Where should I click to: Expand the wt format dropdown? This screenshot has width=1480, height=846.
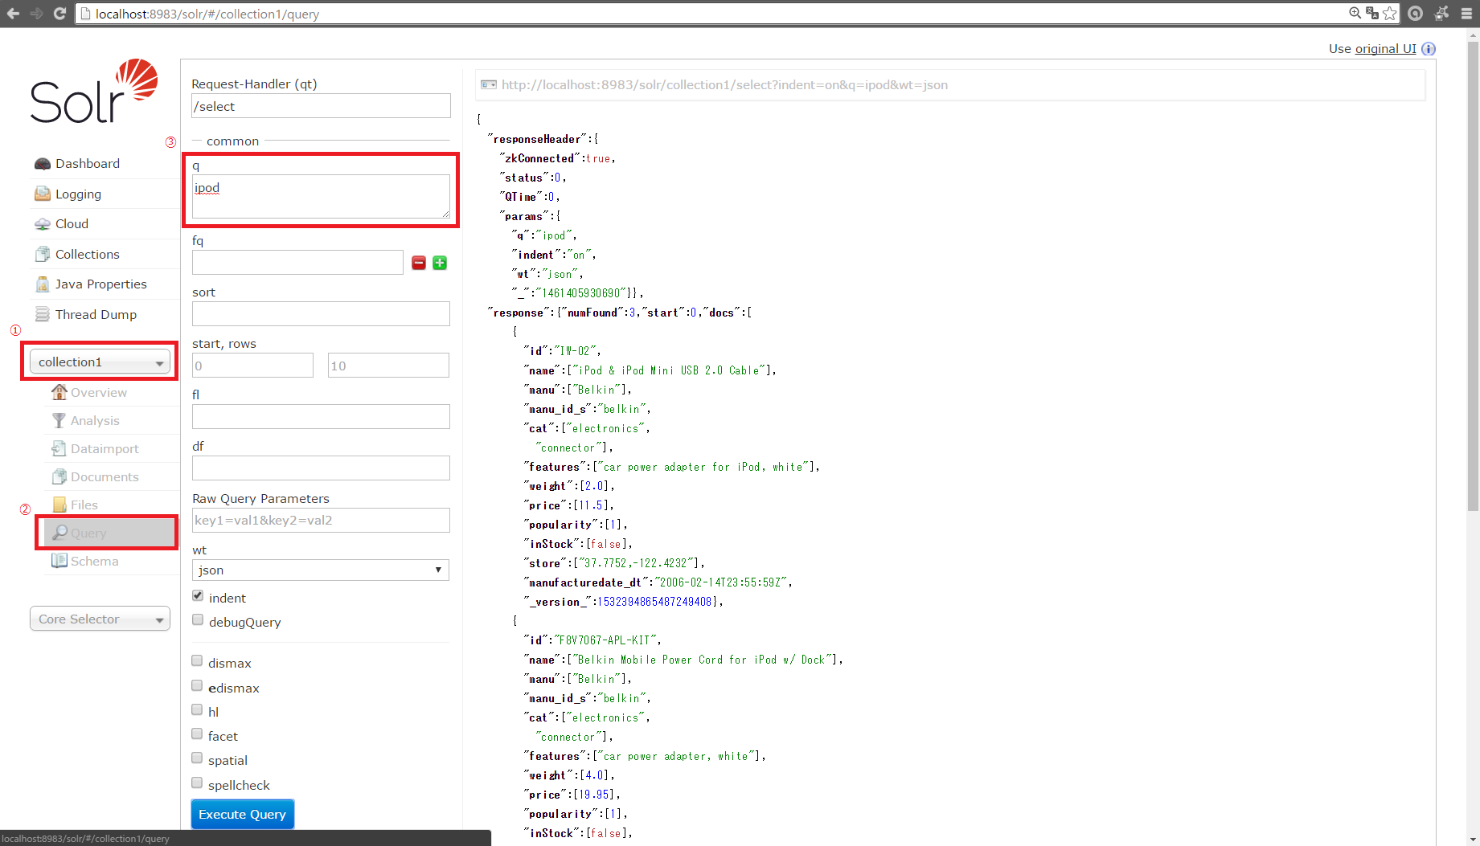320,570
